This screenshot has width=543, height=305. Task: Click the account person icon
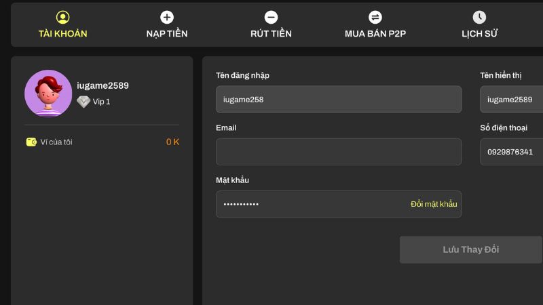click(62, 18)
